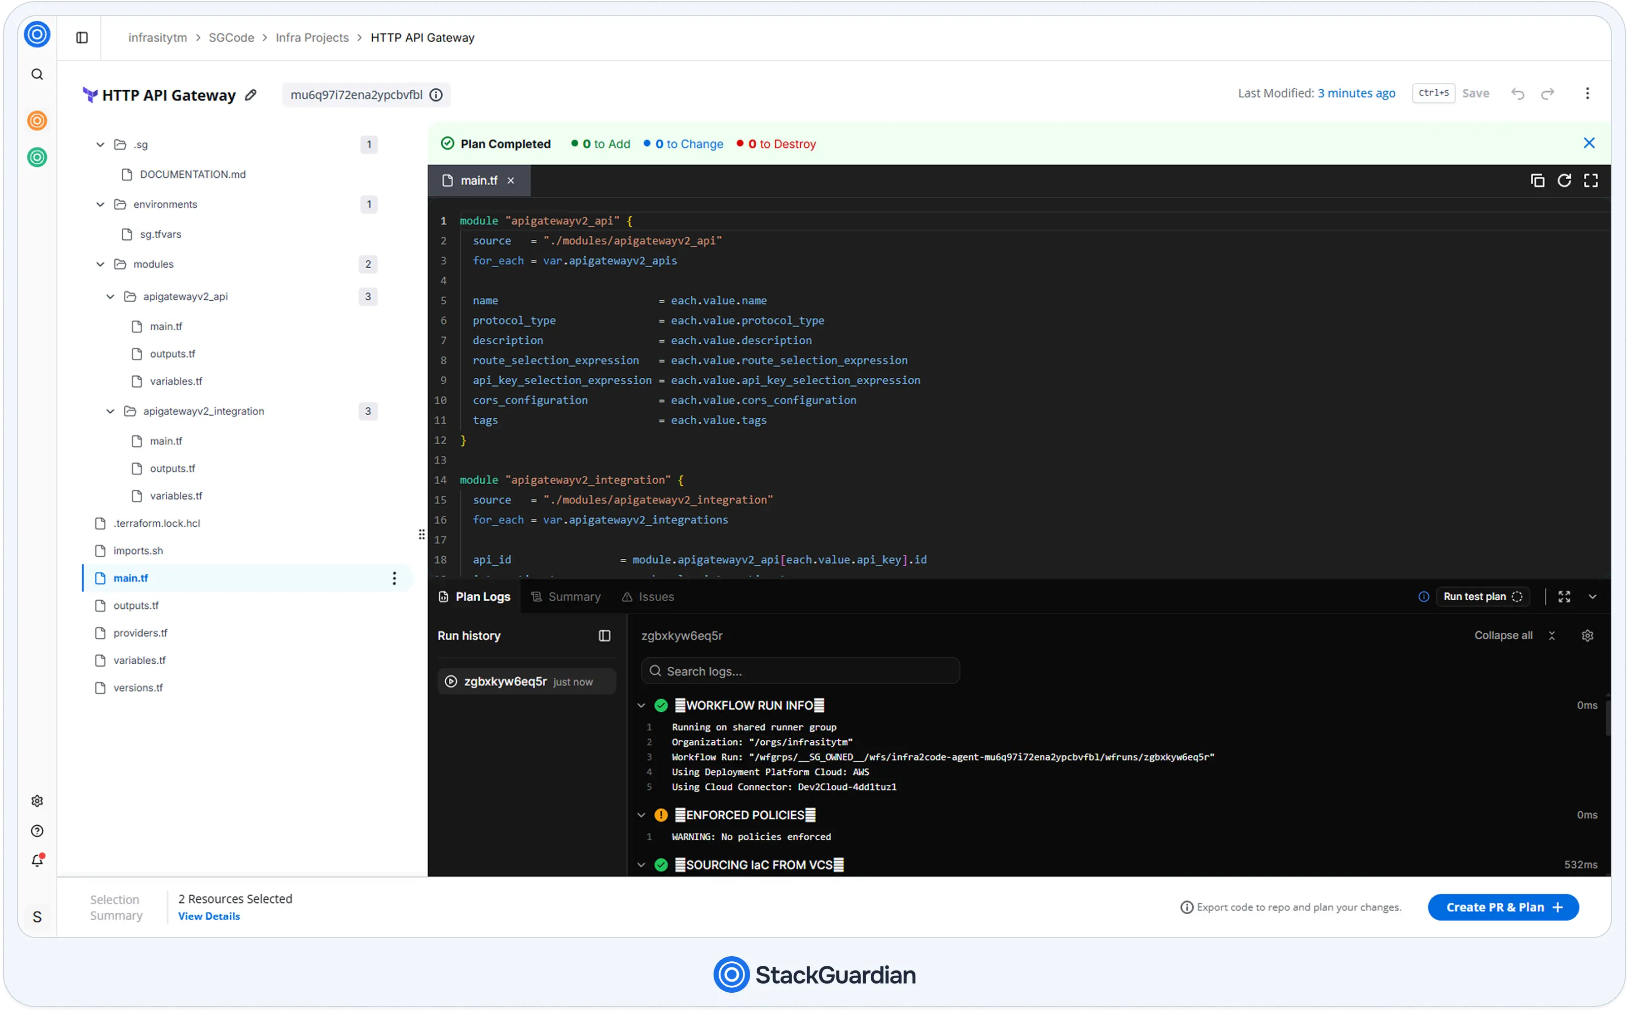This screenshot has height=1012, width=1629.
Task: Click in the Search logs field
Action: pos(800,671)
